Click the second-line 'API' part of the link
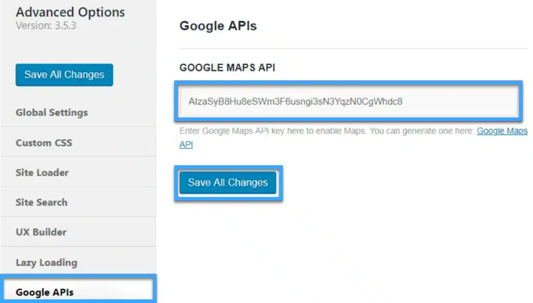The image size is (533, 303). (x=186, y=144)
